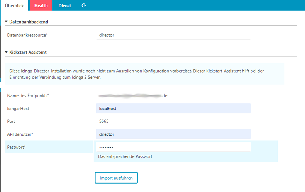
Task: Select the API Benutzer input field
Action: [173, 134]
